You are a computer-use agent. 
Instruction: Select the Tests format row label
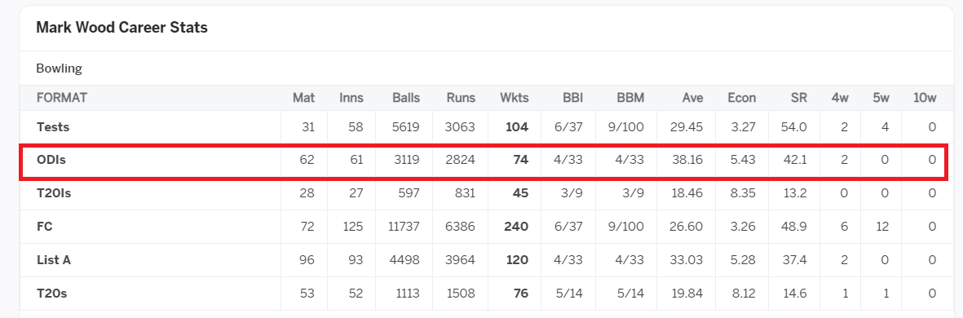[53, 127]
